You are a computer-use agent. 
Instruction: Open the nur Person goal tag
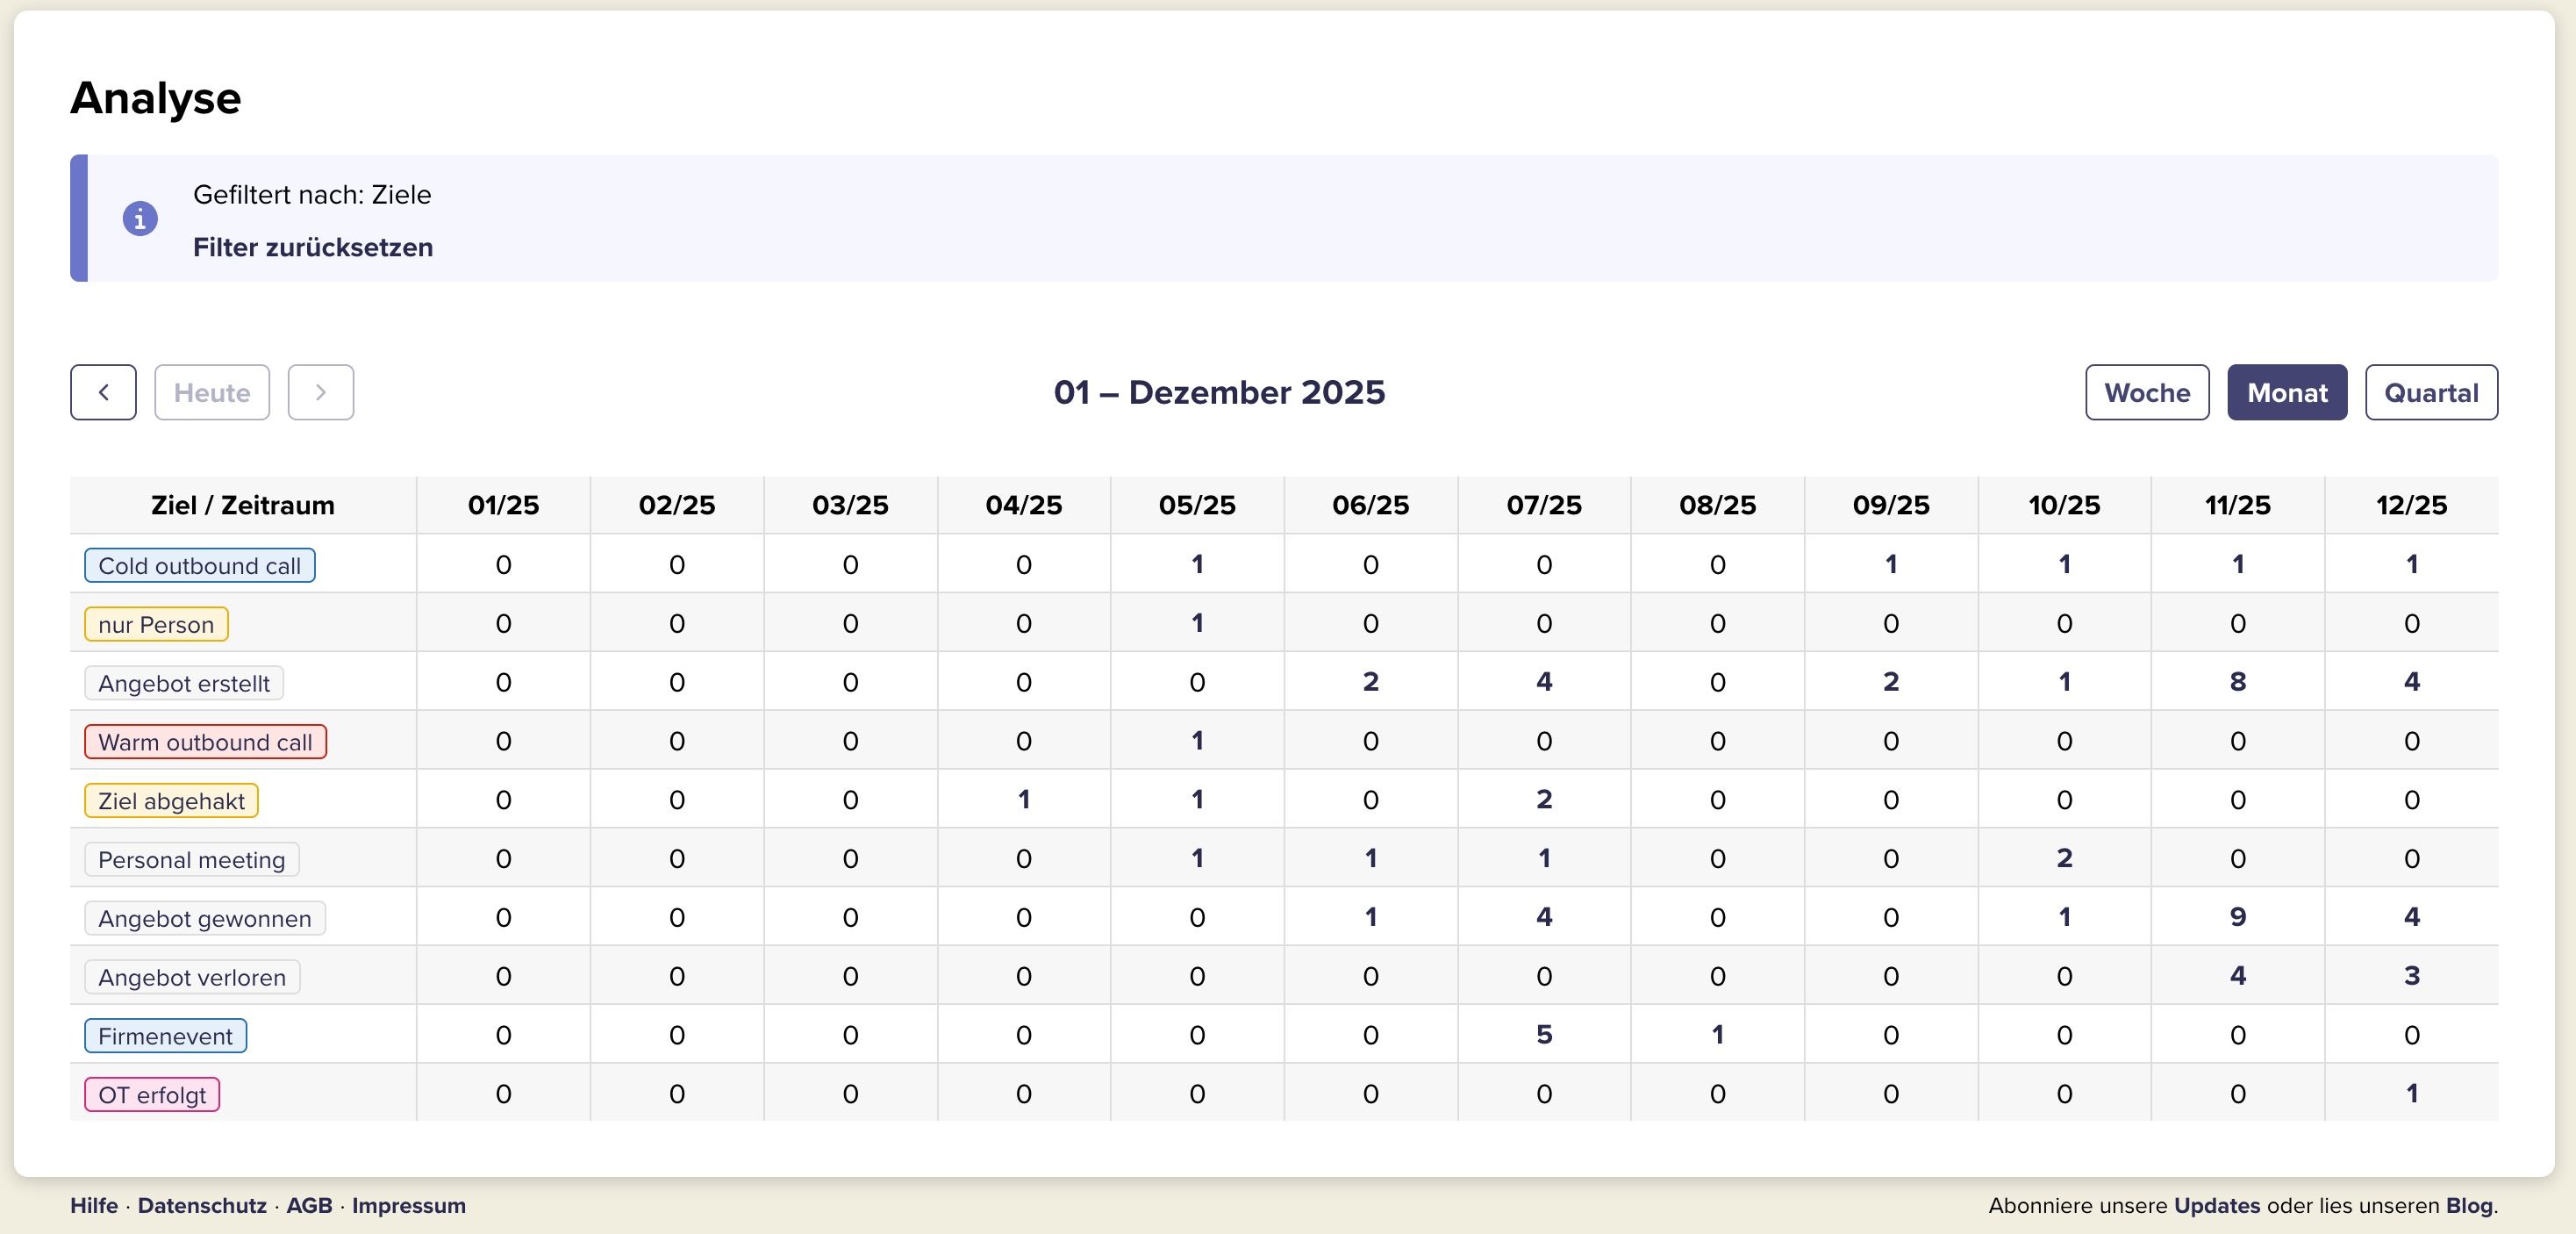[x=156, y=624]
